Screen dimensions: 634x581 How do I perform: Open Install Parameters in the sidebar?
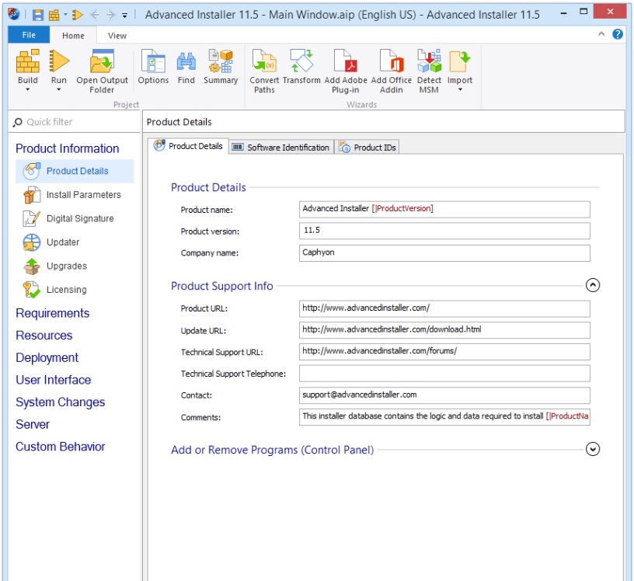[x=75, y=195]
